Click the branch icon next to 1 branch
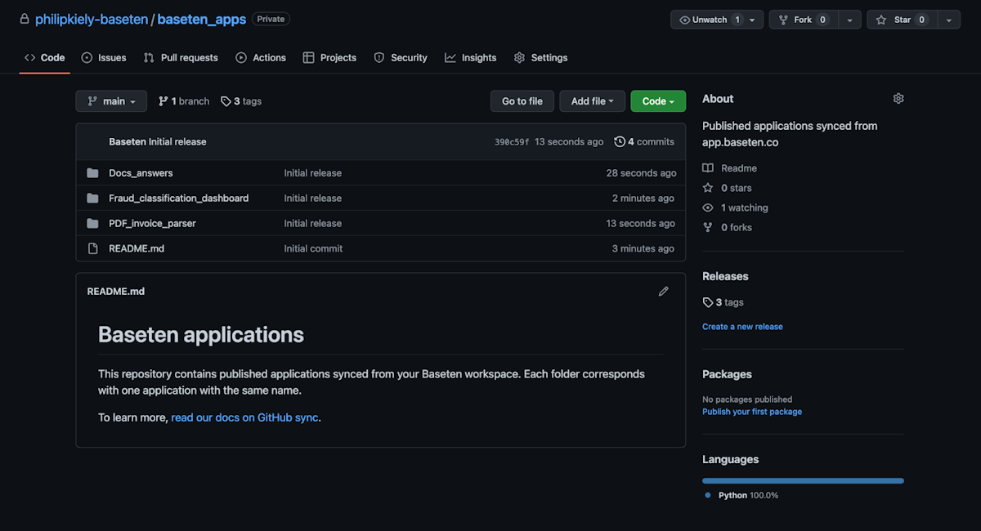The height and width of the screenshot is (531, 981). coord(163,101)
